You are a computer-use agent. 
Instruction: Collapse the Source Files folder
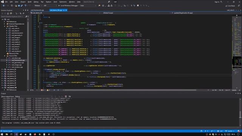point(5,56)
